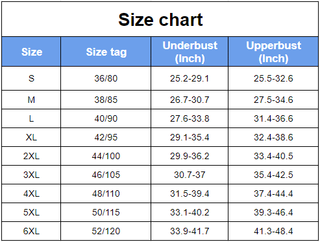The height and width of the screenshot is (242, 320).
Task: Click the Underbust (Inch) header cell
Action: tap(190, 52)
